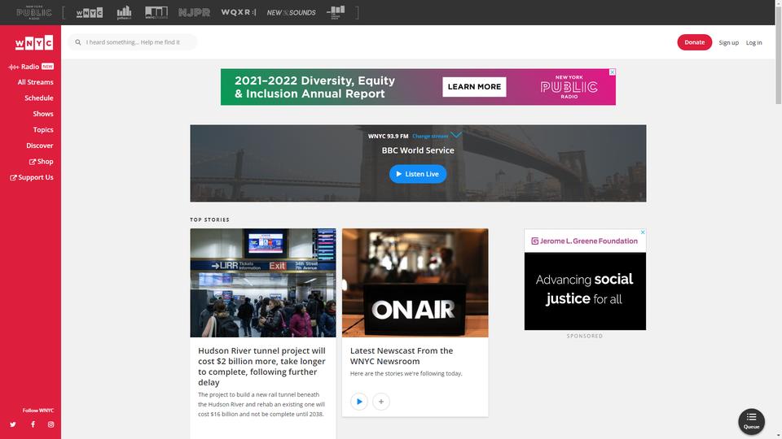Click the Follow WNYC label
The height and width of the screenshot is (439, 782).
(x=38, y=411)
